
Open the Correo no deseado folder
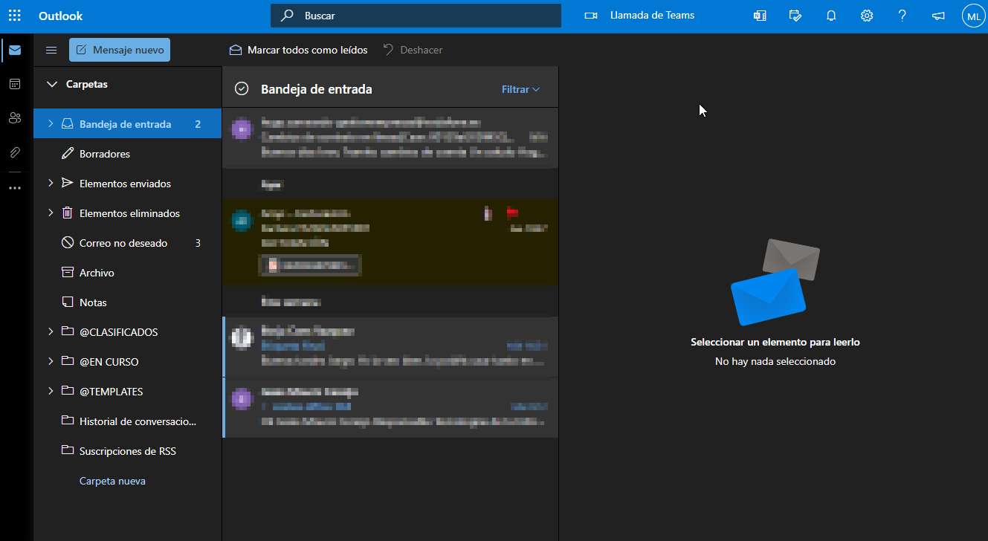(x=127, y=243)
